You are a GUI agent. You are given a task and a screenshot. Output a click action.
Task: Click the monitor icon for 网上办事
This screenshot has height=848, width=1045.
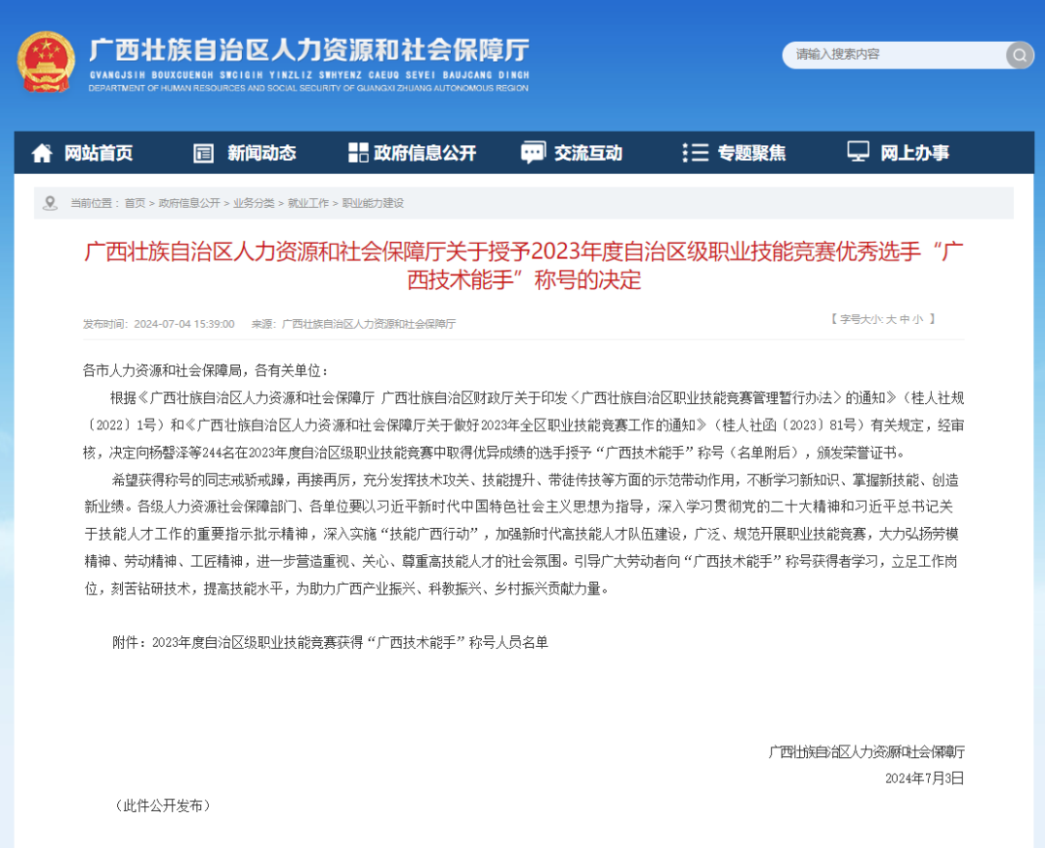click(x=856, y=153)
